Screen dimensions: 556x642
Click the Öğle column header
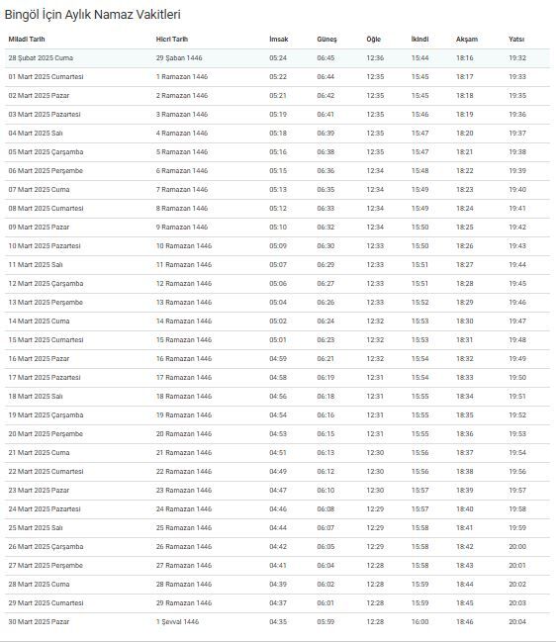coord(373,40)
